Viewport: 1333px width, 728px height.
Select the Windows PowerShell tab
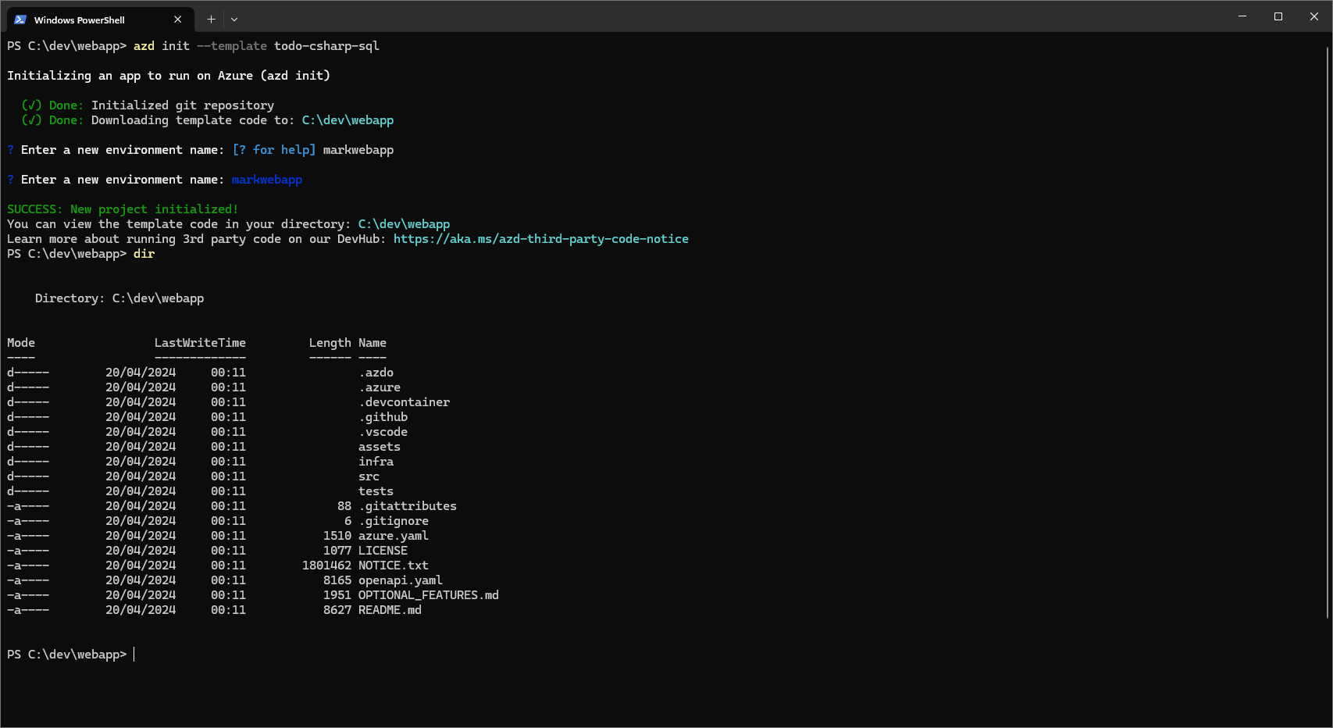pos(99,20)
